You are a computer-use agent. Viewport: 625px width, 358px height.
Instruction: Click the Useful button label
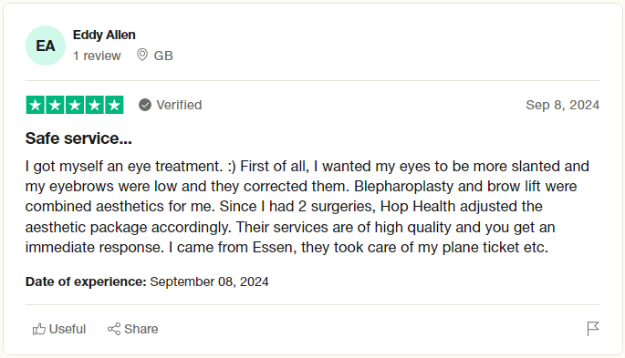68,329
